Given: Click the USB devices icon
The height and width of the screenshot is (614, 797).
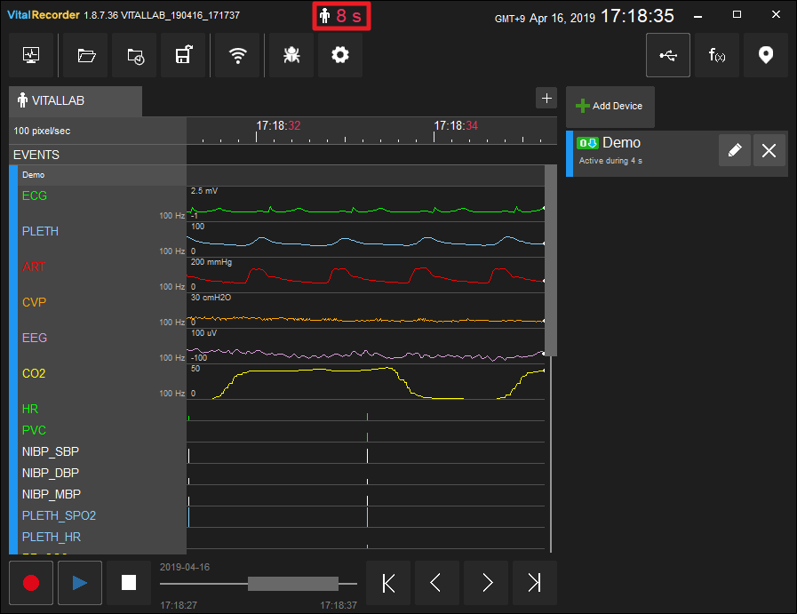Looking at the screenshot, I should coord(668,55).
